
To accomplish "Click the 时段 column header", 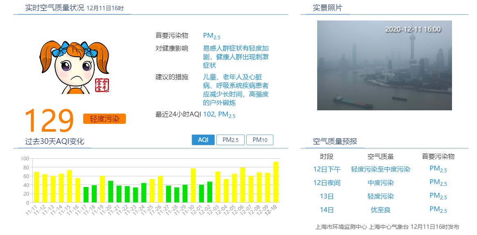I will 327,157.
